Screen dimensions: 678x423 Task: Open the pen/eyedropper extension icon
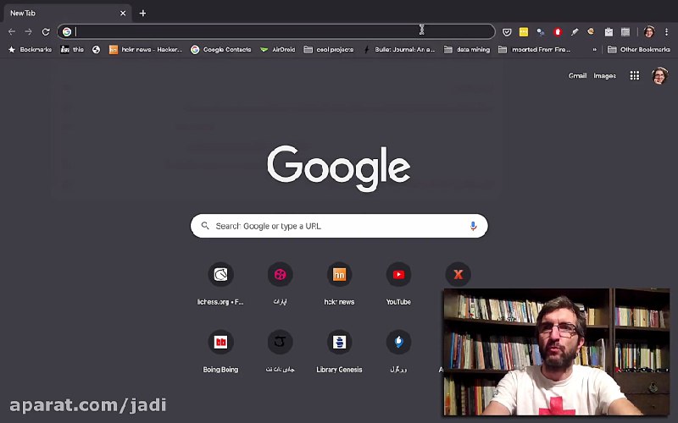pyautogui.click(x=575, y=31)
